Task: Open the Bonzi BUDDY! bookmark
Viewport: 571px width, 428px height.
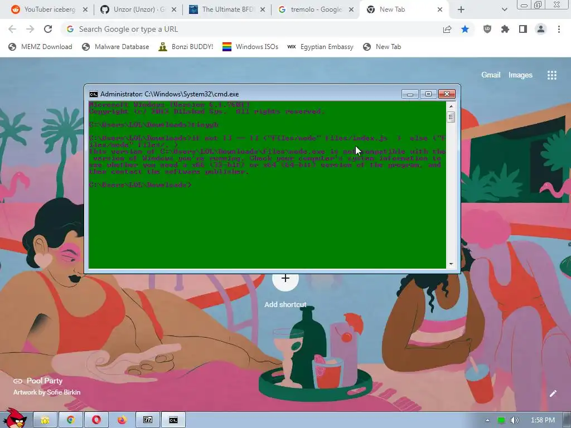Action: click(x=186, y=47)
